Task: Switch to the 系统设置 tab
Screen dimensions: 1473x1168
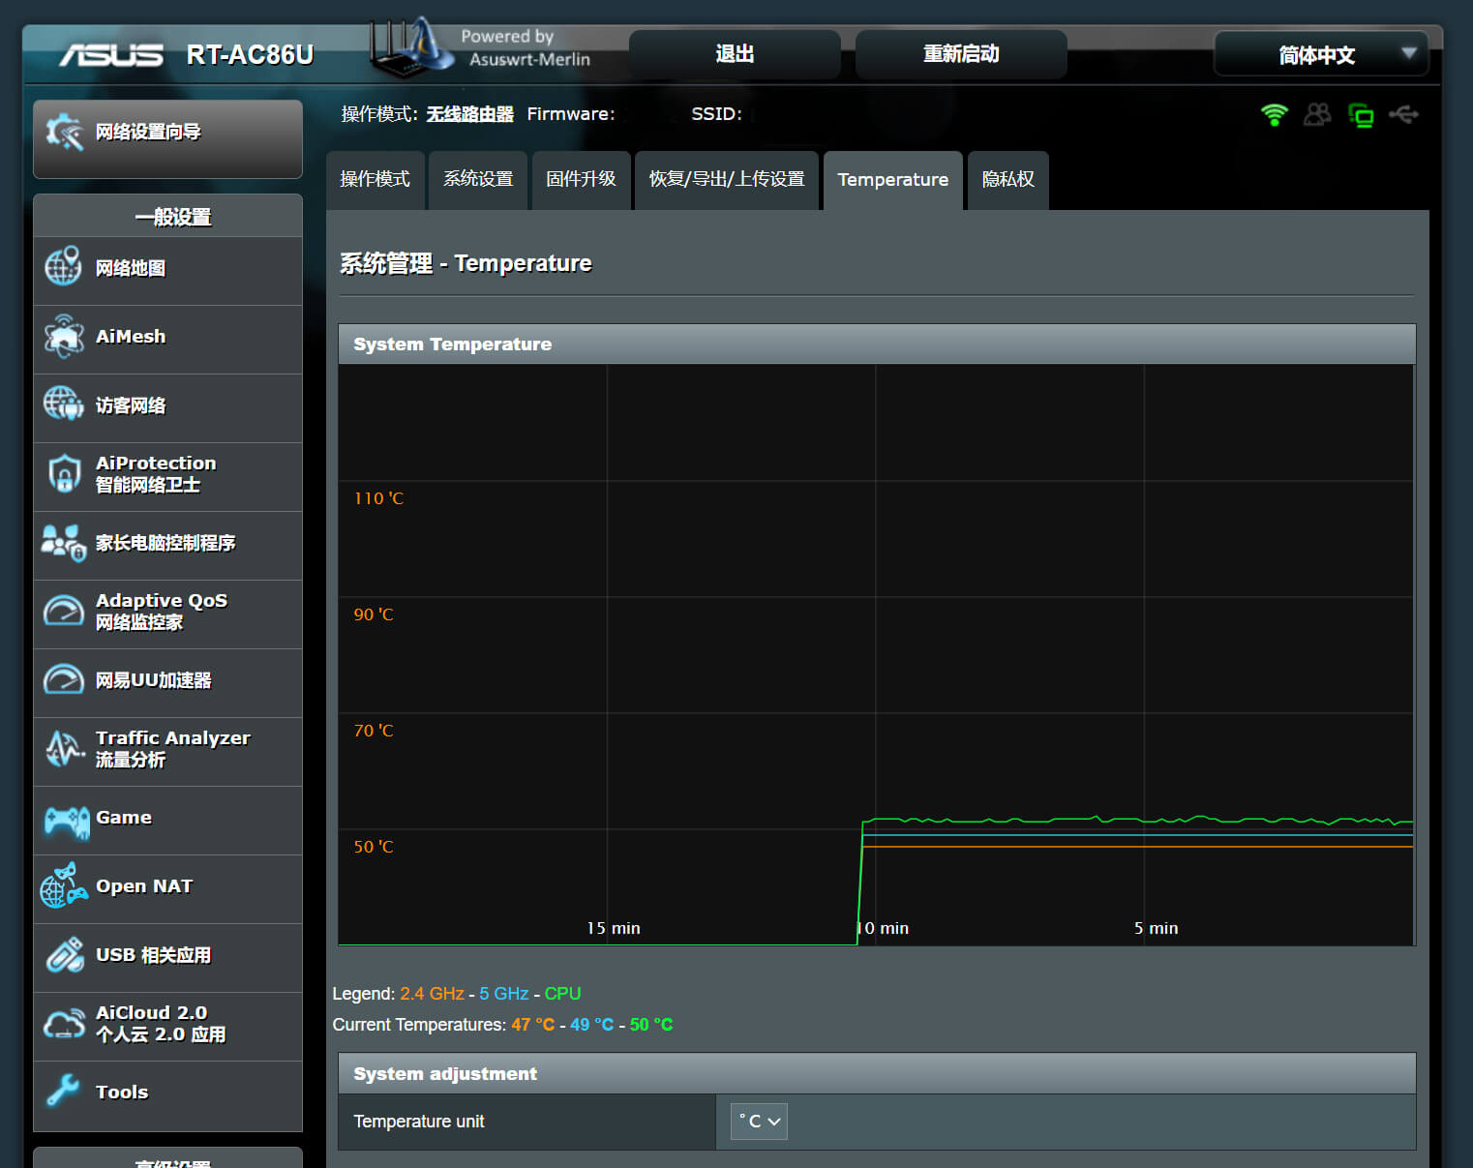Action: [x=478, y=180]
